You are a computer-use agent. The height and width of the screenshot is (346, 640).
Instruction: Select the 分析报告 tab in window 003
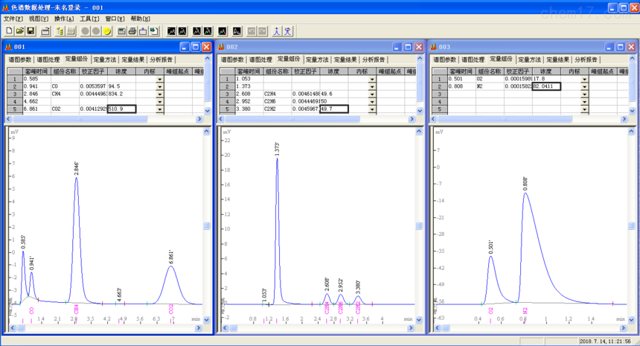click(x=586, y=60)
